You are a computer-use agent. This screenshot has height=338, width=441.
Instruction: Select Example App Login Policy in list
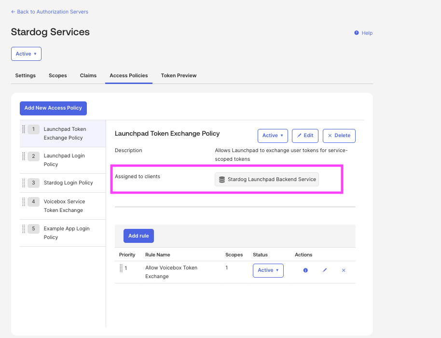63,233
